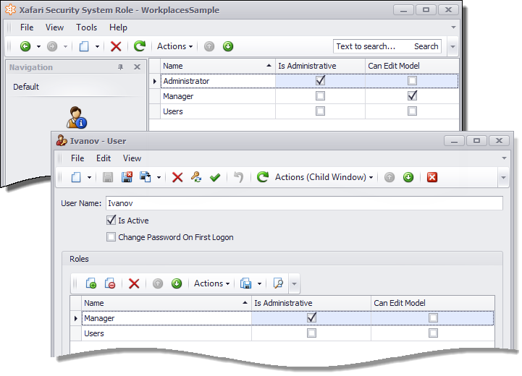
Task: Click New document icon in Role window toolbar
Action: click(x=84, y=46)
